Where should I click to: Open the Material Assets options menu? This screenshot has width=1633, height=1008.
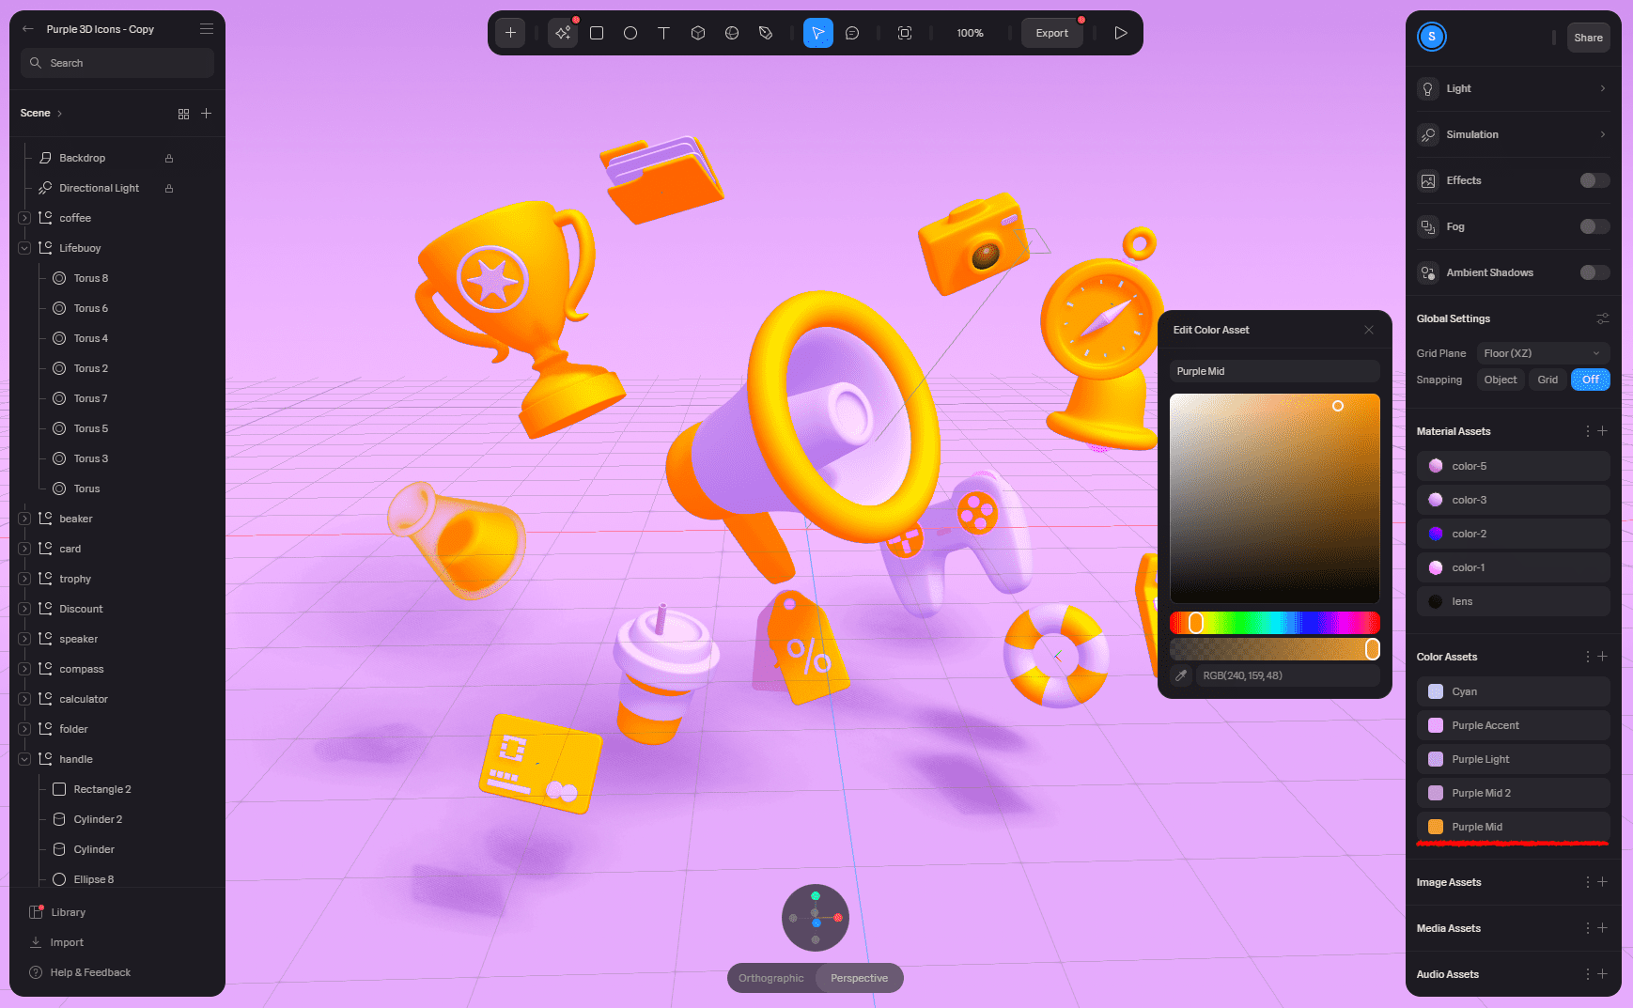[1588, 431]
